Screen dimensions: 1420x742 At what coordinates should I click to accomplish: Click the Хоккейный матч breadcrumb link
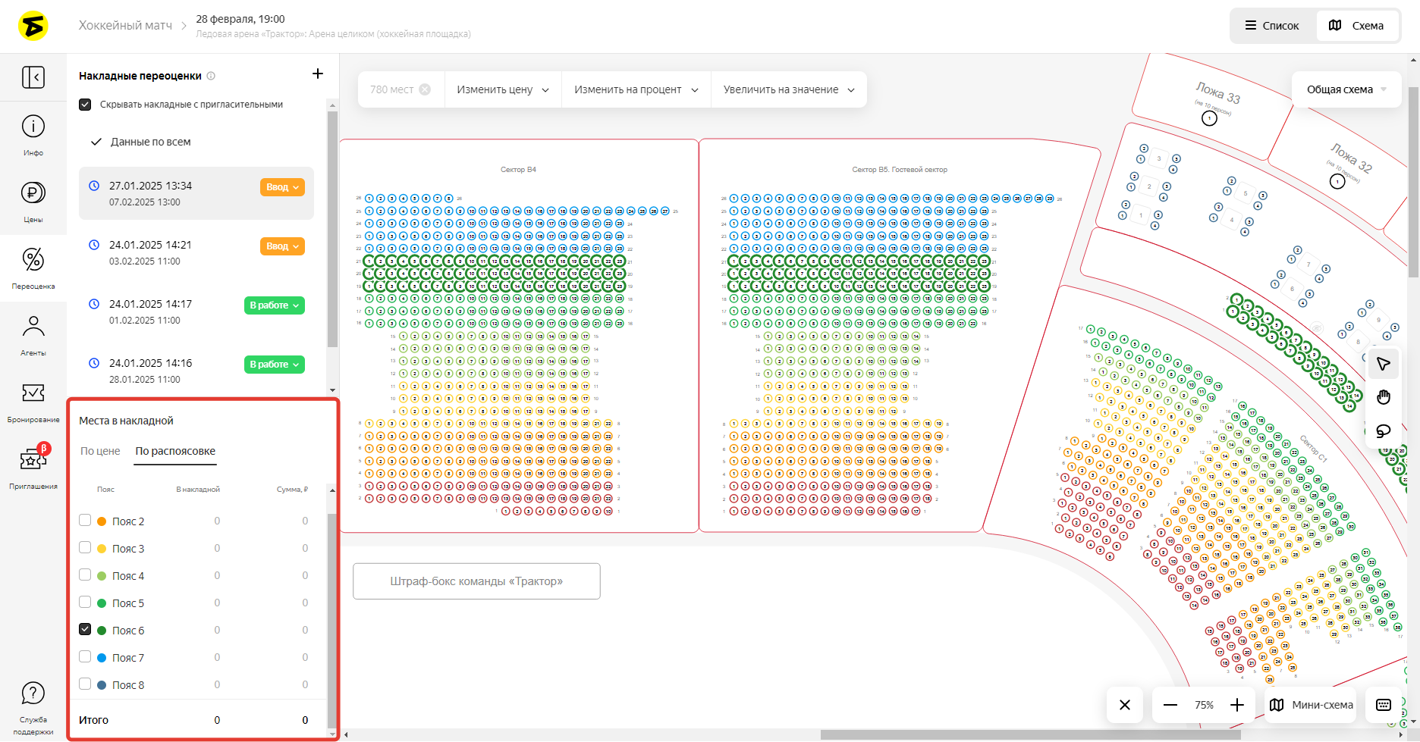click(125, 26)
